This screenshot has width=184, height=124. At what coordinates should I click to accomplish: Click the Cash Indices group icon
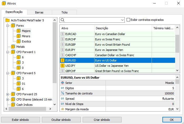pos(13,104)
